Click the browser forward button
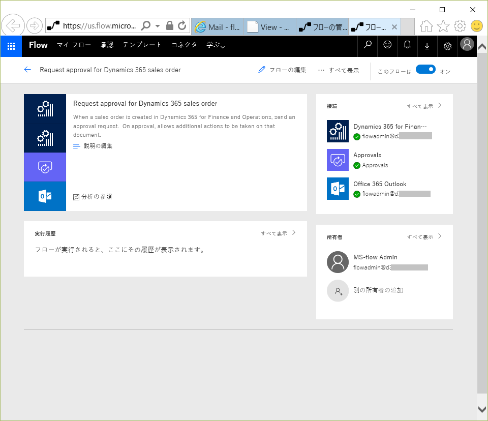Viewport: 488px width, 421px height. (x=34, y=25)
